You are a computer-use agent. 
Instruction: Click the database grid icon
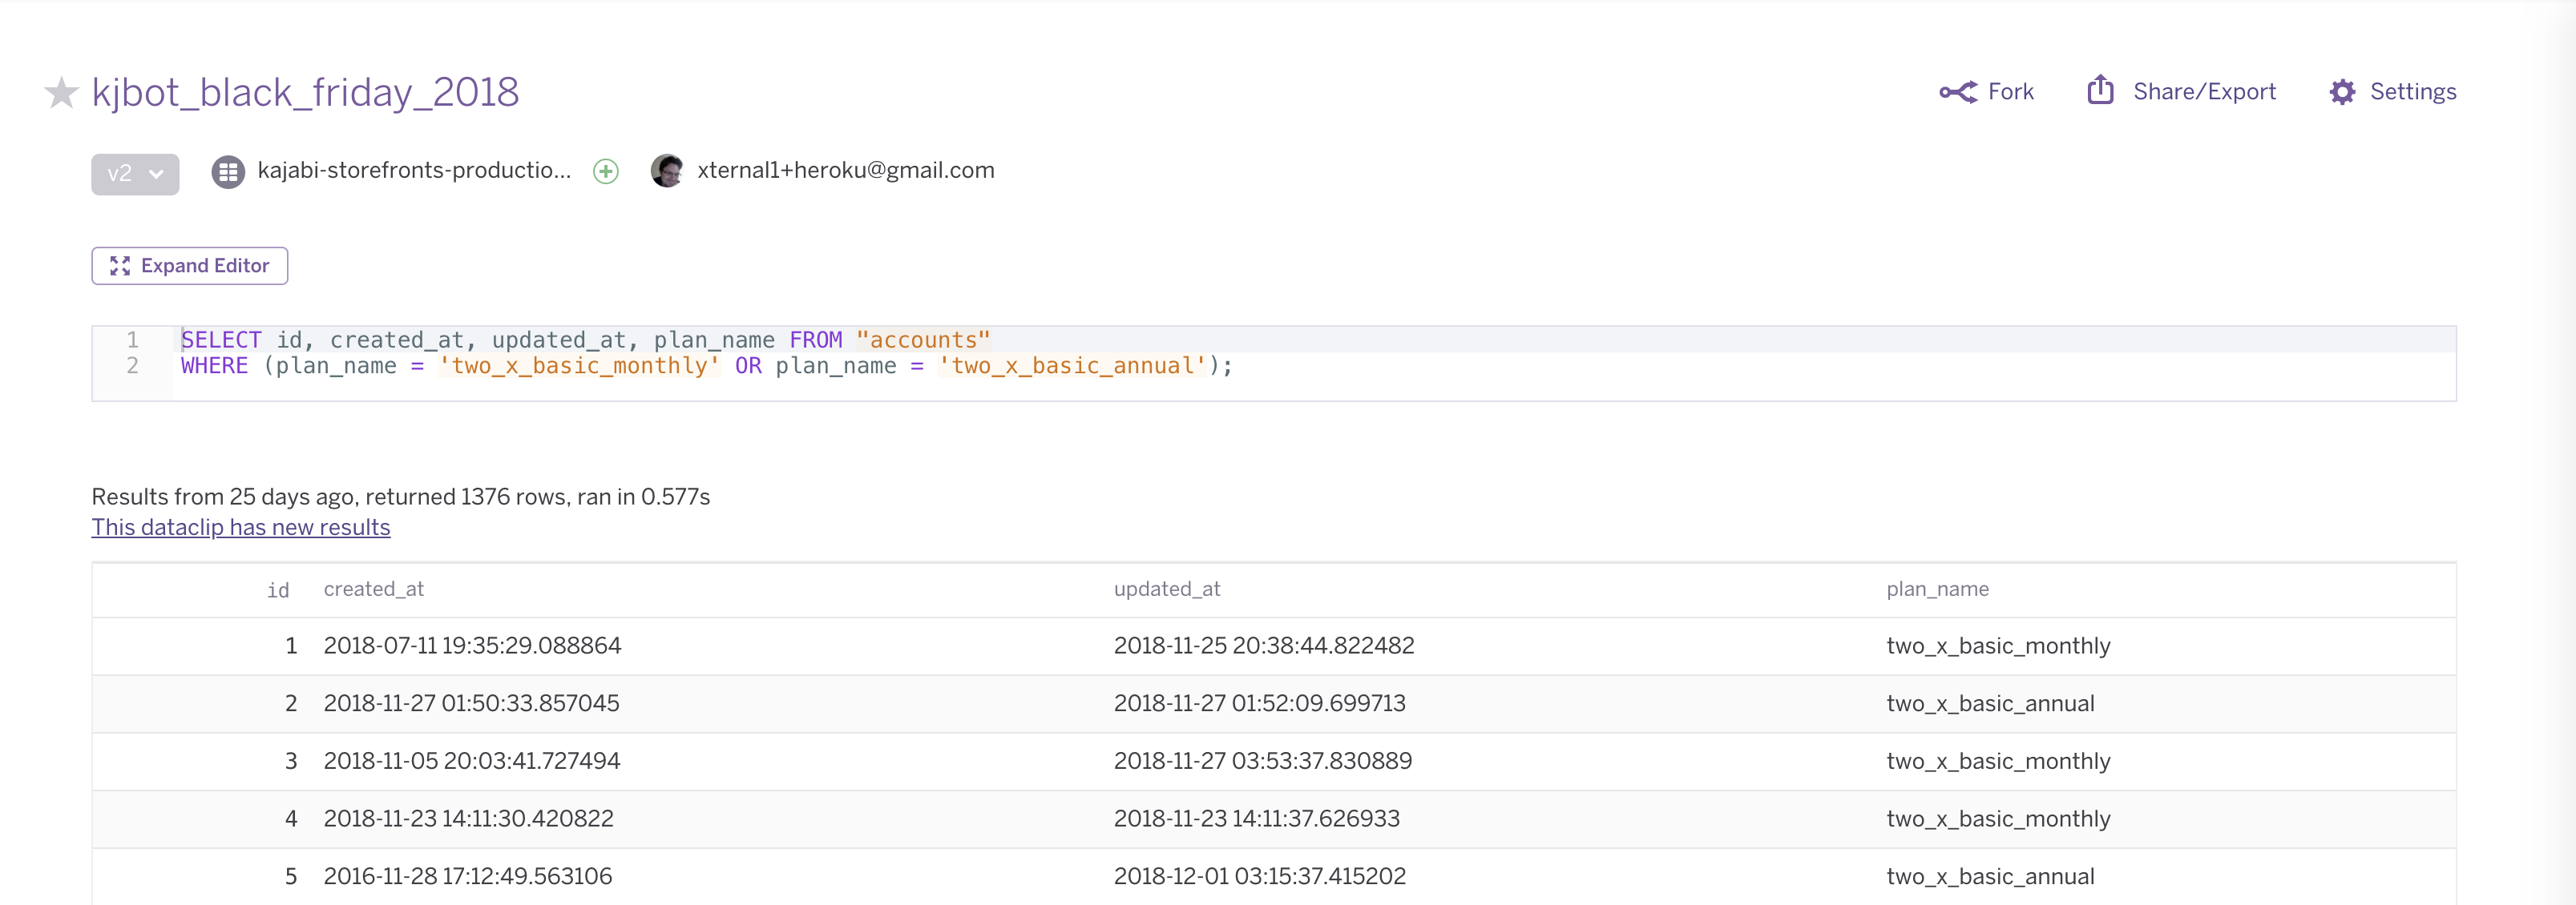228,172
